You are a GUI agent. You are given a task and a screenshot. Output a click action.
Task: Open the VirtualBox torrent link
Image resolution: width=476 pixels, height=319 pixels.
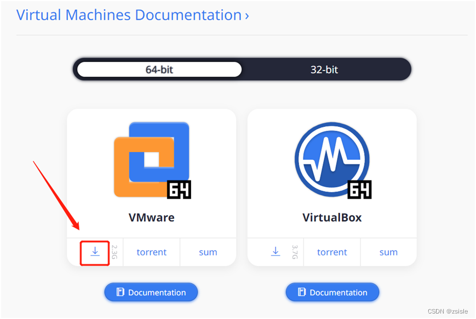(332, 252)
